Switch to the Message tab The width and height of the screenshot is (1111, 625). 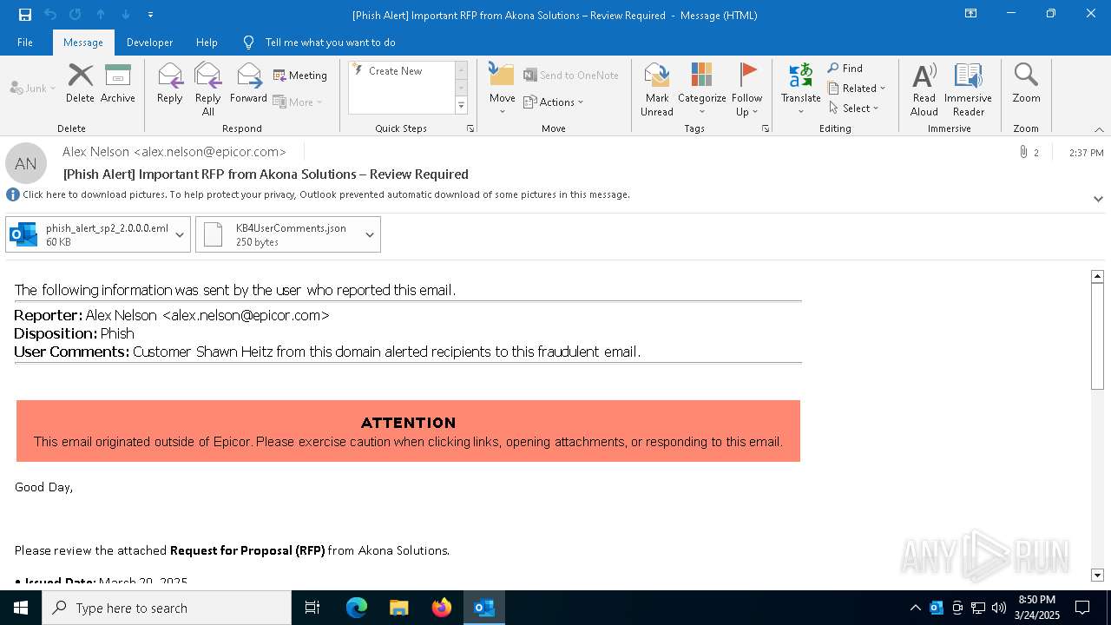pos(83,43)
